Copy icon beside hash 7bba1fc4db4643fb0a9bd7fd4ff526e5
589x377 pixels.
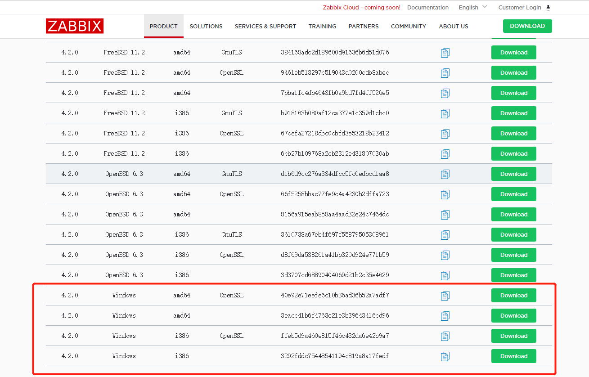pos(445,93)
